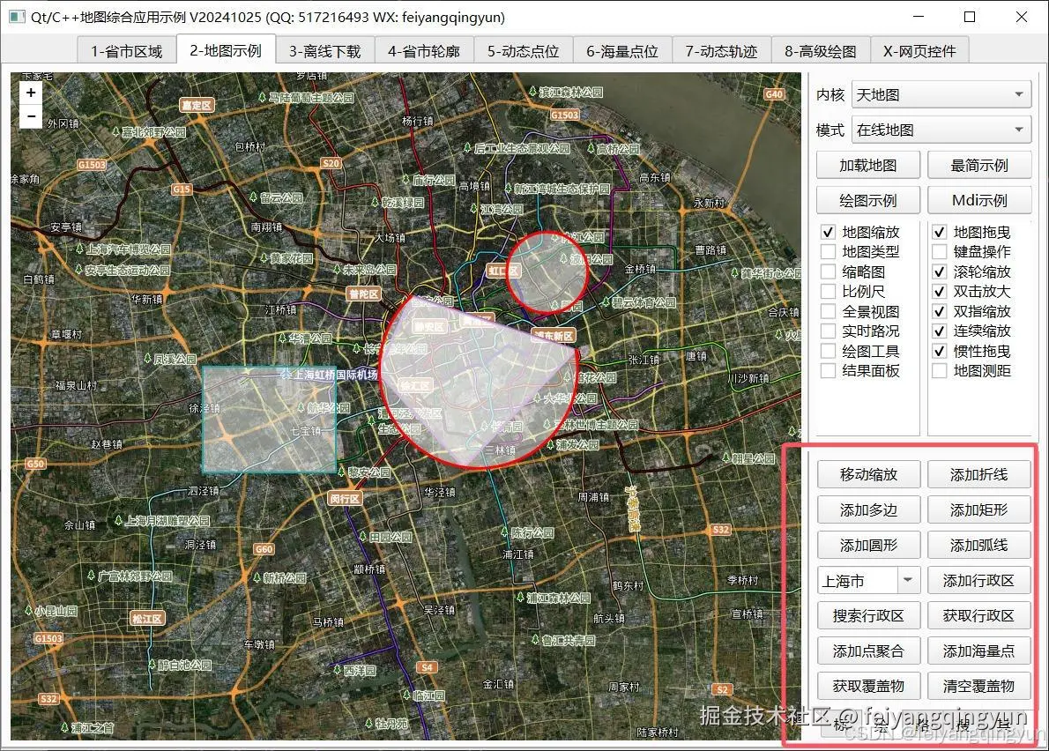
Task: Select the X-网页控件 tab
Action: click(919, 50)
